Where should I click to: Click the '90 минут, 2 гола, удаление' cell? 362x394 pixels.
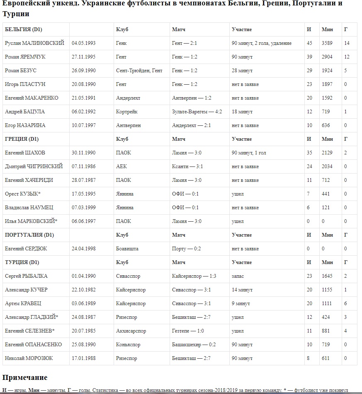point(262,43)
